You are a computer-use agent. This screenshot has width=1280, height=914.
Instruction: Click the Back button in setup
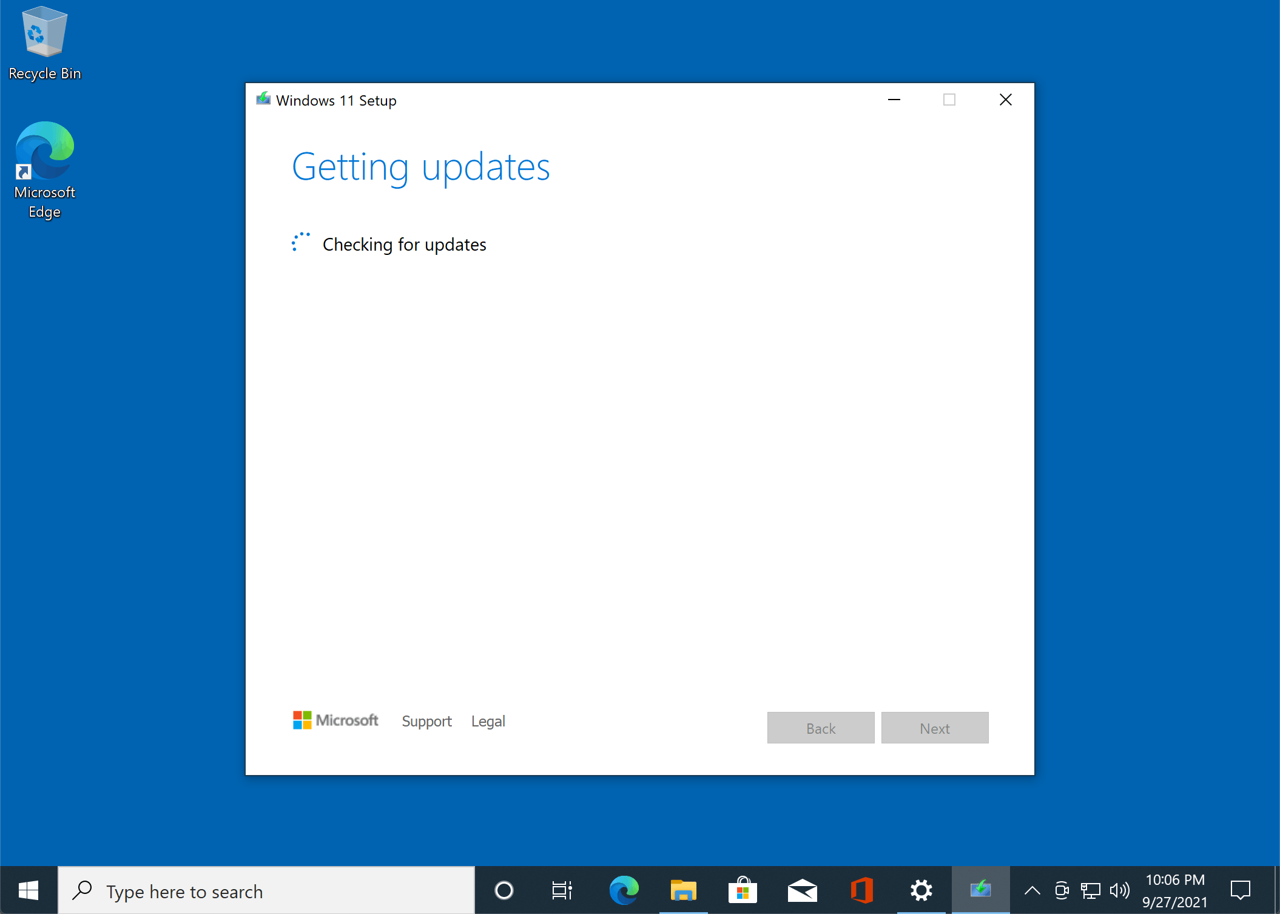pos(820,728)
